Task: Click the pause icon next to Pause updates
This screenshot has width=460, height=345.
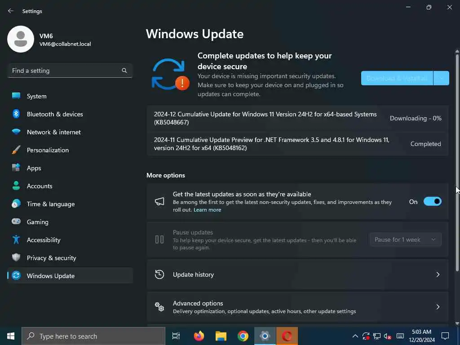Action: pyautogui.click(x=159, y=240)
